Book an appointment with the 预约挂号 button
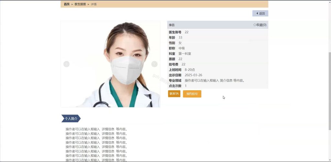 192,94
